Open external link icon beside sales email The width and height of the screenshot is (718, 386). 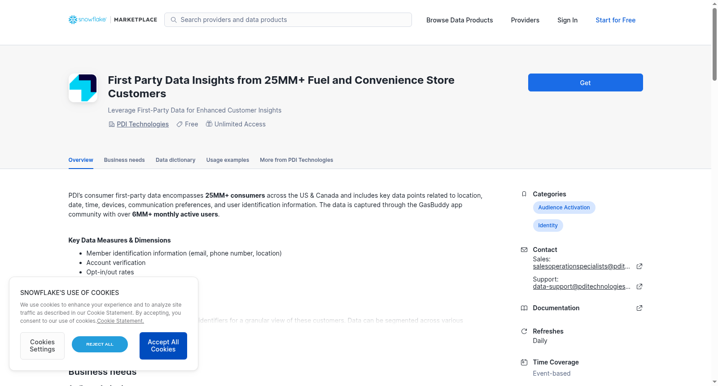click(639, 266)
